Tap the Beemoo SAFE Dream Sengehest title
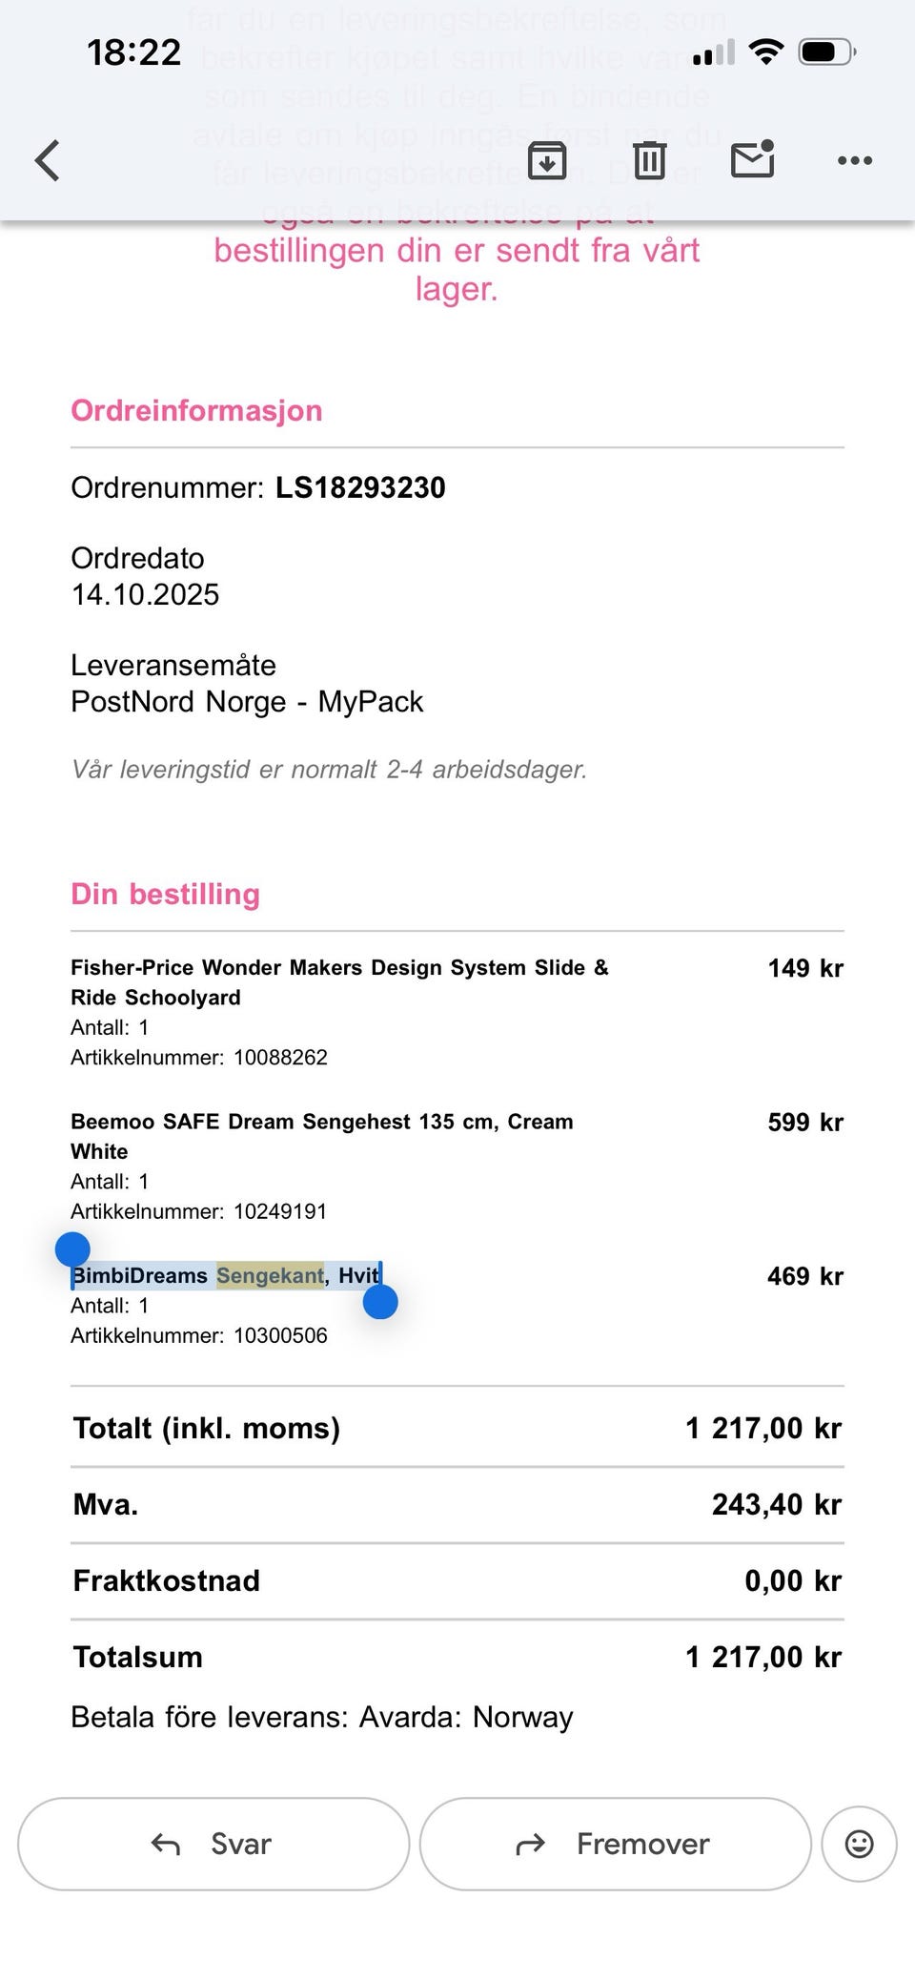 (x=322, y=1136)
